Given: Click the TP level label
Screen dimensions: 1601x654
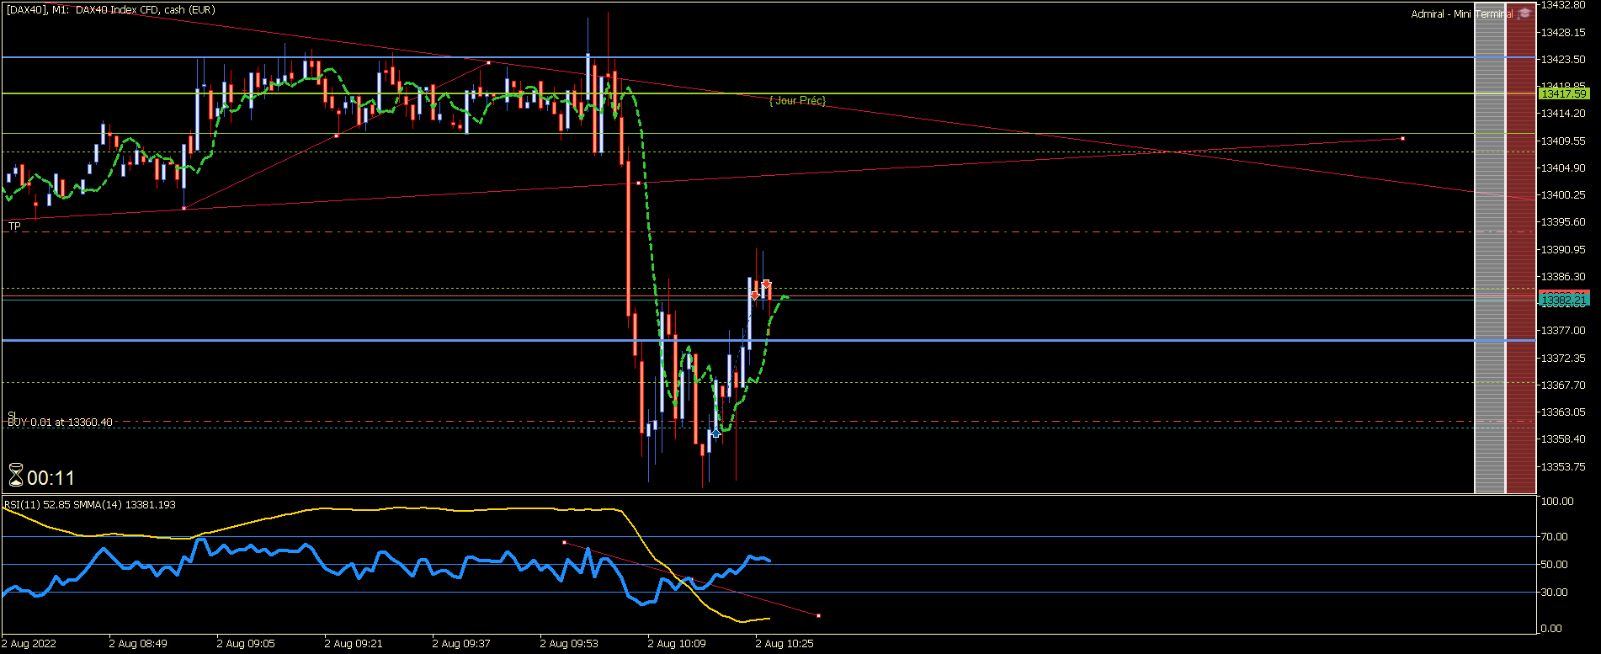Looking at the screenshot, I should 14,226.
